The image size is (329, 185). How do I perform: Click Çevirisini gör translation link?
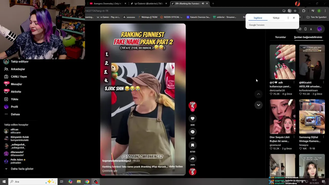(110, 171)
